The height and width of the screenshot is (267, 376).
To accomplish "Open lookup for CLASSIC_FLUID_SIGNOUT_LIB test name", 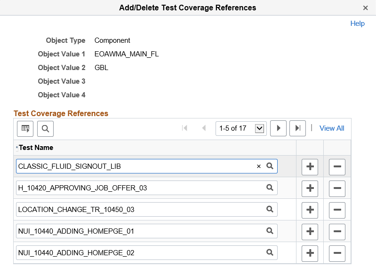I will (270, 166).
